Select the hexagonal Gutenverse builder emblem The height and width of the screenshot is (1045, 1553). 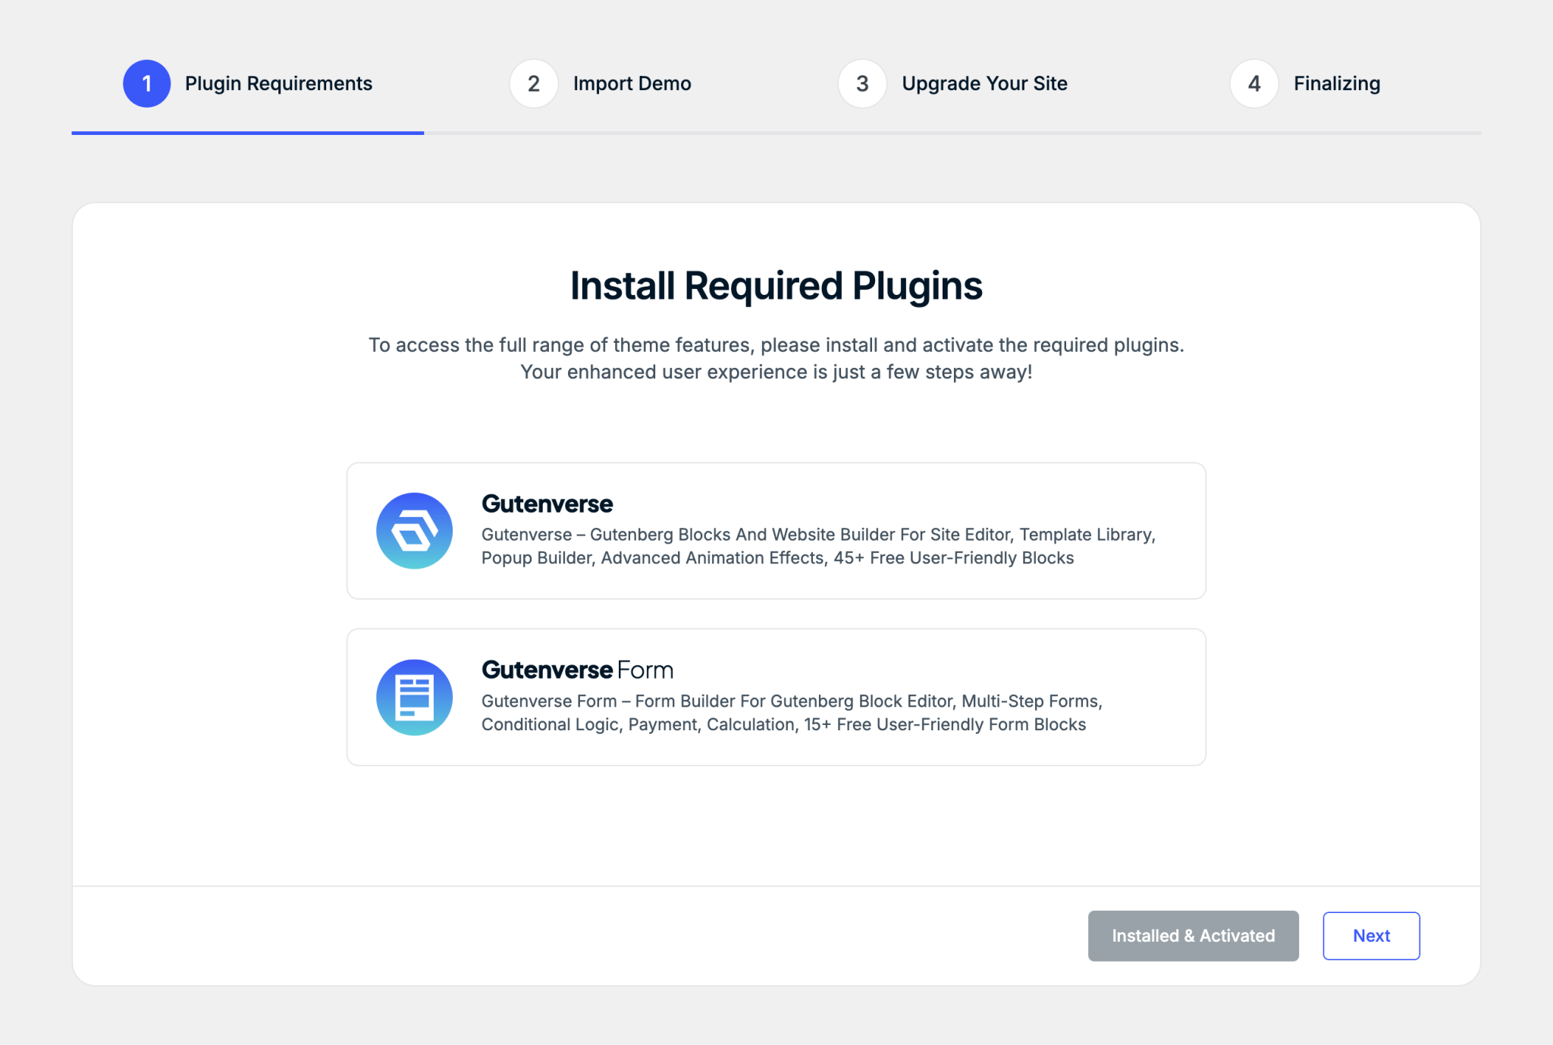[414, 530]
